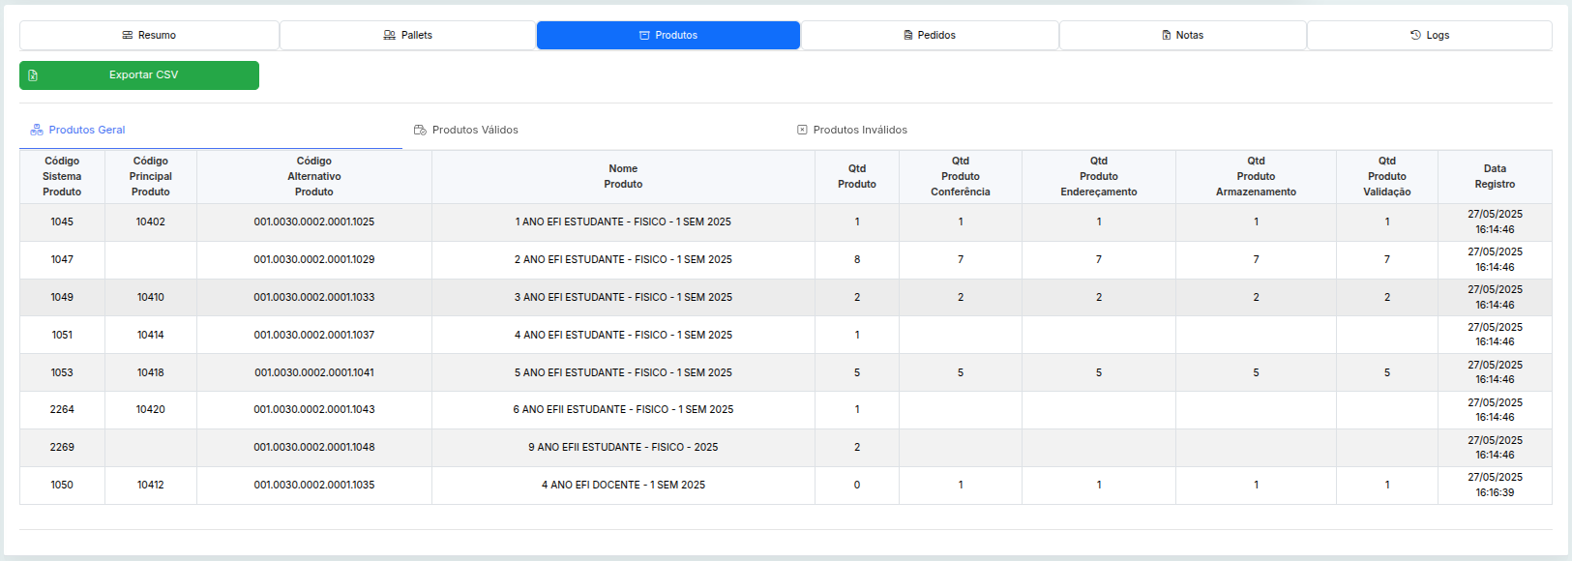The height and width of the screenshot is (561, 1572).
Task: Click the Data Registro column header
Action: (1495, 176)
